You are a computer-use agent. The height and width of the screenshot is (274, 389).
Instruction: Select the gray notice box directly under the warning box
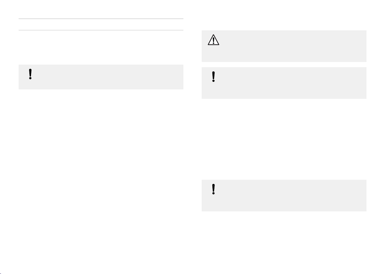(x=284, y=83)
